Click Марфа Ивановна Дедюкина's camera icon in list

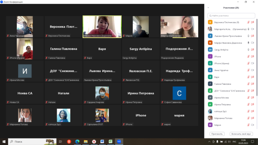[253, 43]
